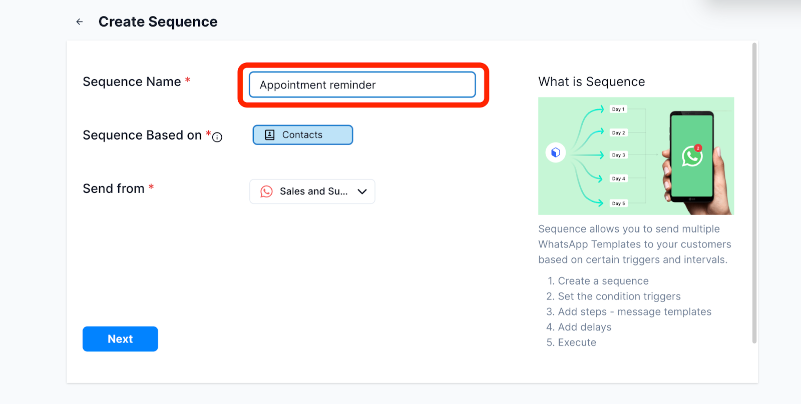
Task: Click the Day 1 label in the illustration
Action: (x=618, y=109)
